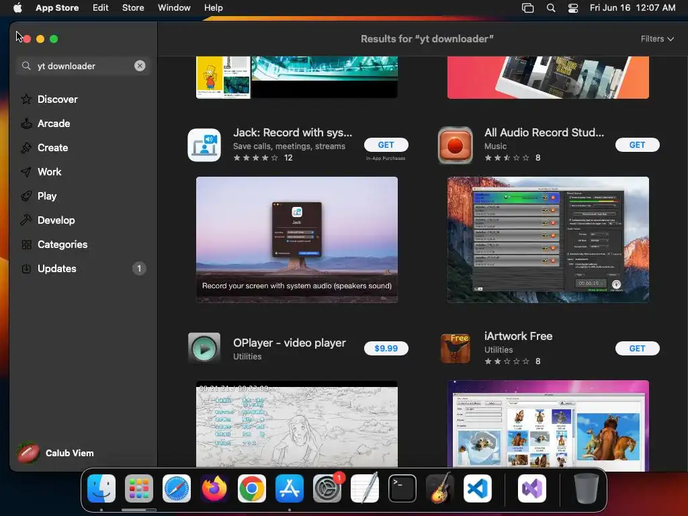Open Finder from the Dock
The height and width of the screenshot is (516, 688).
[101, 488]
